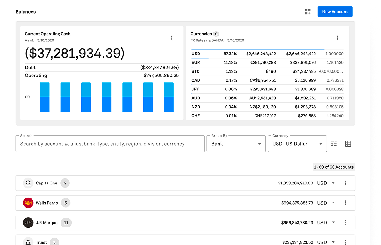
Task: Click the account search field
Action: coord(110,144)
